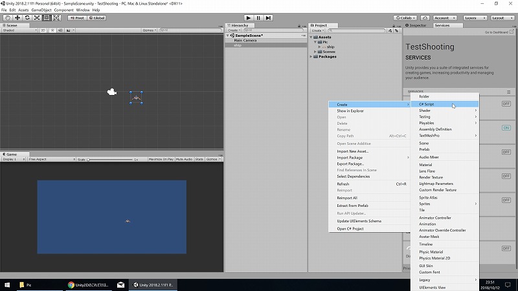Toggle 2D mode in Scene view

[x=43, y=30]
